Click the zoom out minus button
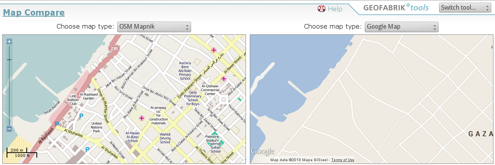495x165 pixels. tap(10, 129)
